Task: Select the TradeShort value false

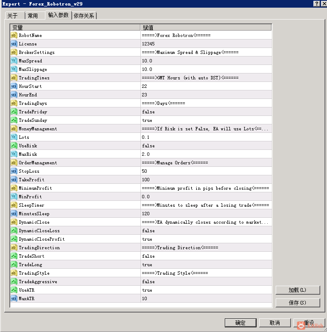Action: [148, 256]
